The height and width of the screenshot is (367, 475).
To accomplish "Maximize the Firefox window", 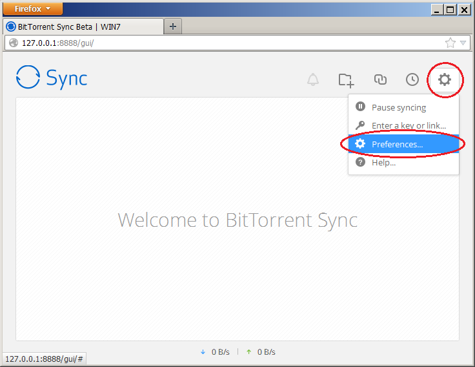I will [x=450, y=9].
